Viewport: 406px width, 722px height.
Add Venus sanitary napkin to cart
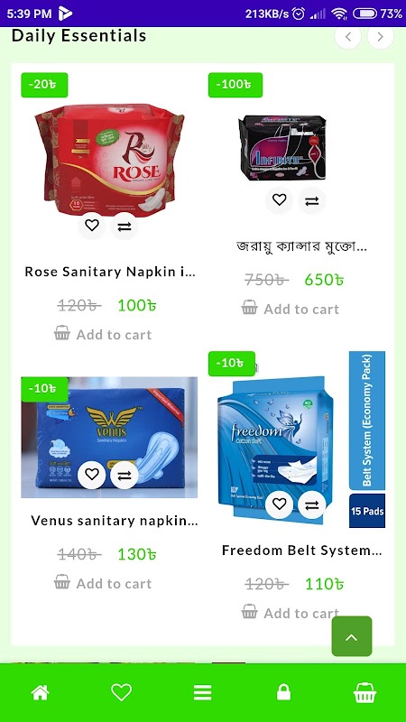[103, 583]
